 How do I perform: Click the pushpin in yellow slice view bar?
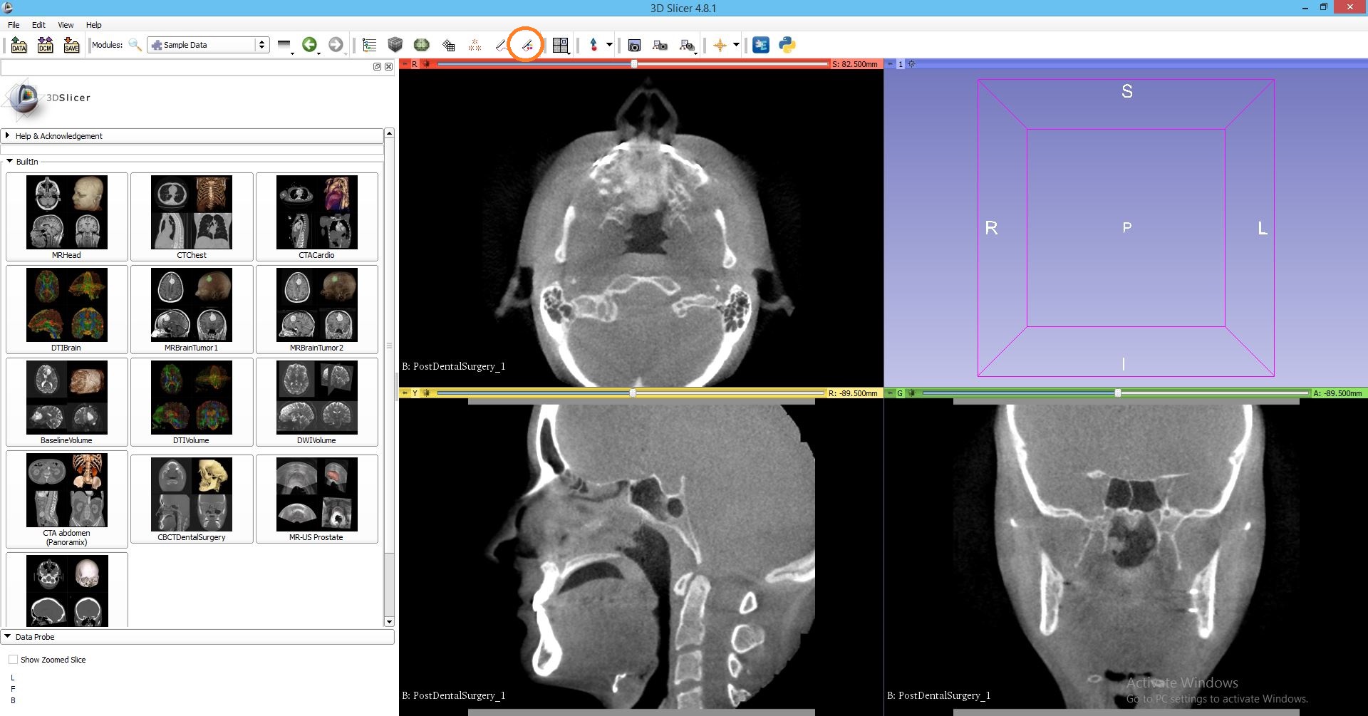tap(405, 393)
